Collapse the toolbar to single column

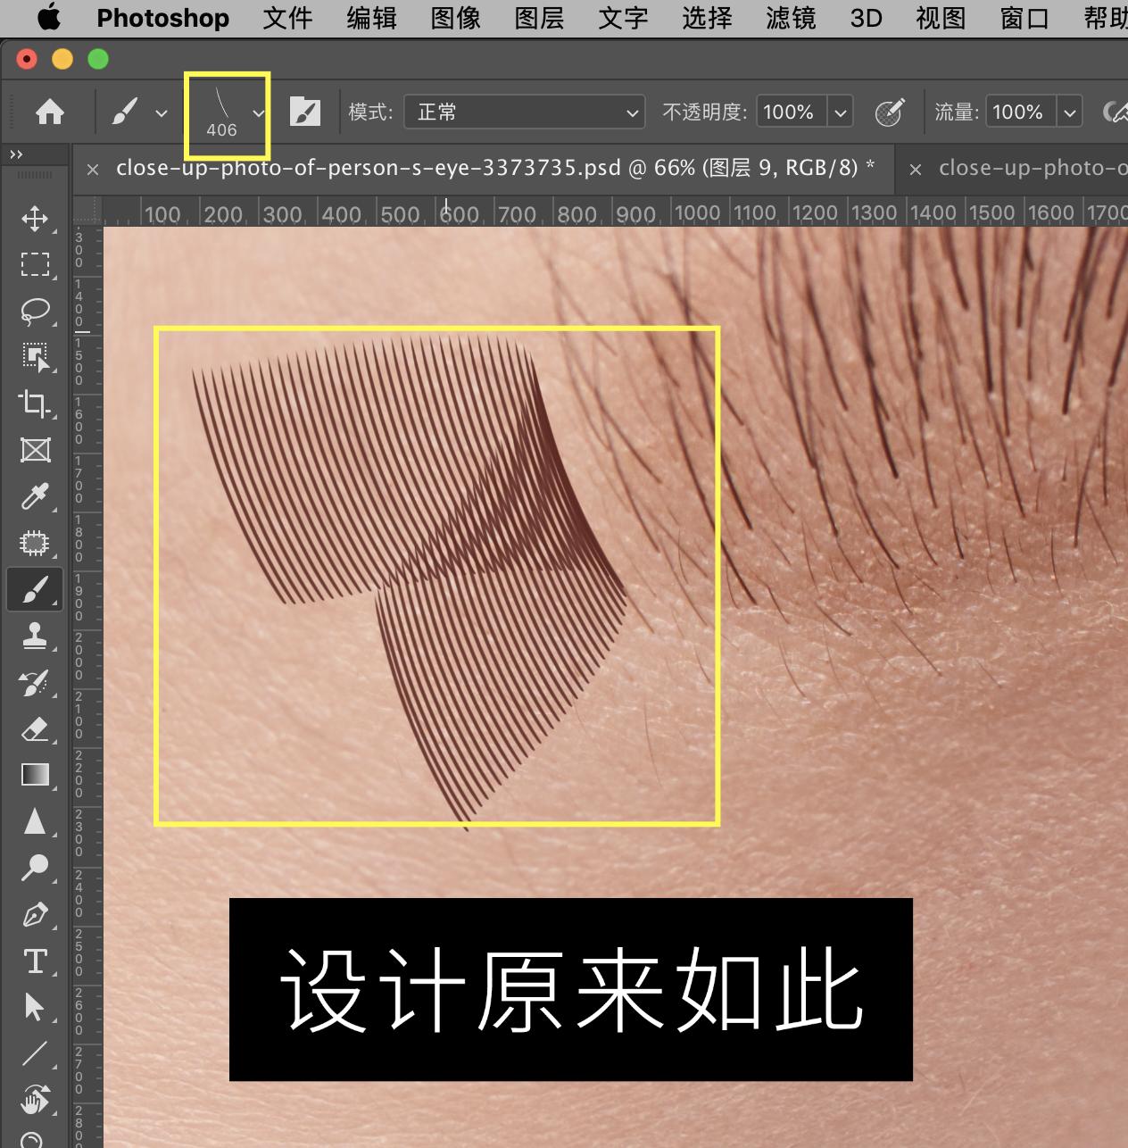pos(15,153)
